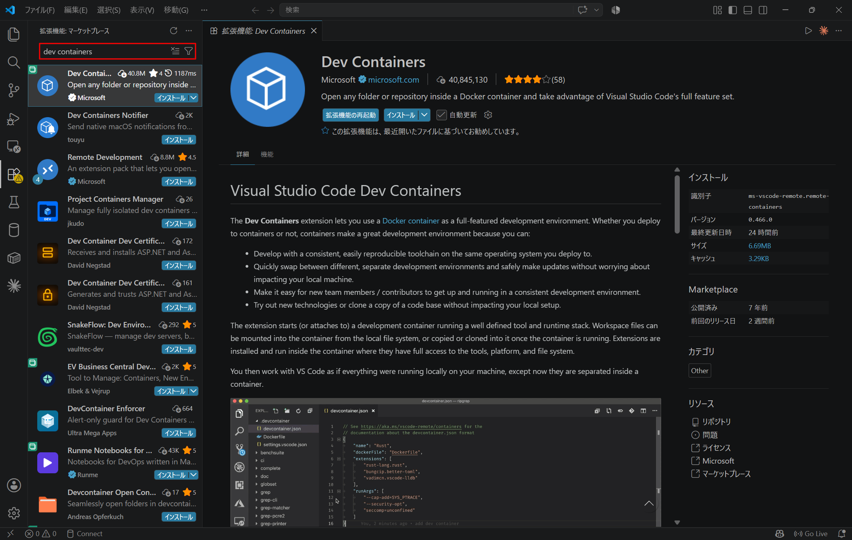Open editor more actions ellipsis
The height and width of the screenshot is (540, 852).
838,31
